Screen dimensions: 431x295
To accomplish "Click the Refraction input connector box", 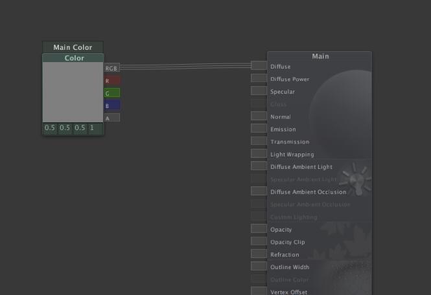I will tap(259, 254).
